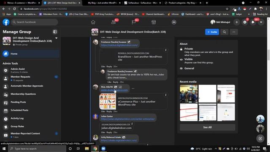The width and height of the screenshot is (270, 152).
Task: Open the Account dropdown arrow in header
Action: [x=261, y=22]
